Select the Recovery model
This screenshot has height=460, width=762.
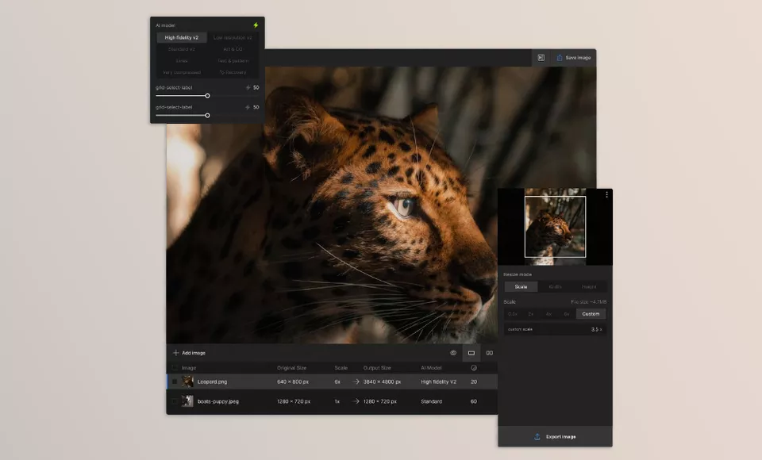233,72
